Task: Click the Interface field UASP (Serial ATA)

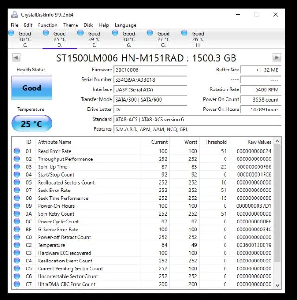Action: [150, 90]
